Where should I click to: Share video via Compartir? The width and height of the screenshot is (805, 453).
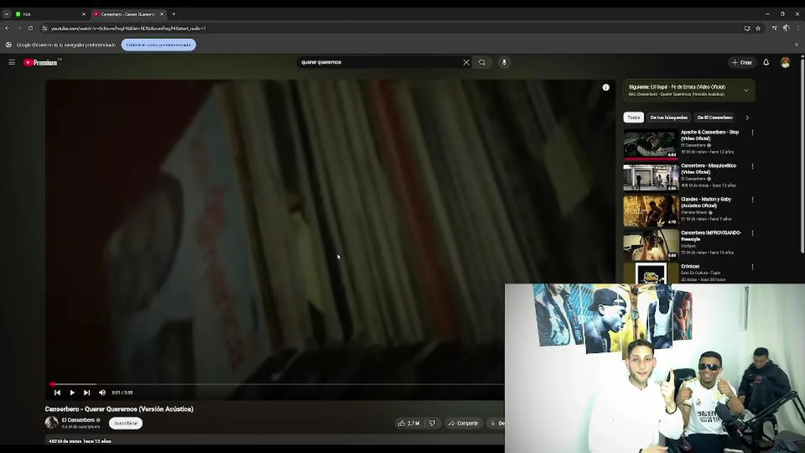tap(463, 423)
